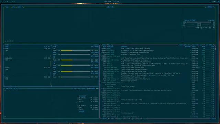Toggle zero net totals option
220x124 pixels.
(x=85, y=89)
